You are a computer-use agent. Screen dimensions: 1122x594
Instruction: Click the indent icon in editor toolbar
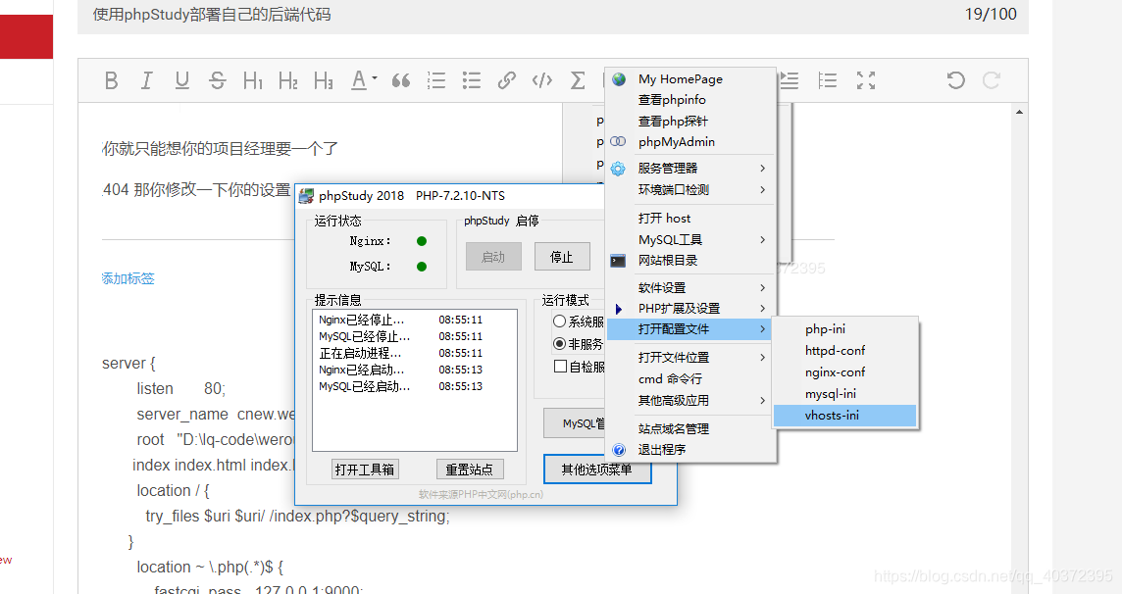tap(789, 80)
